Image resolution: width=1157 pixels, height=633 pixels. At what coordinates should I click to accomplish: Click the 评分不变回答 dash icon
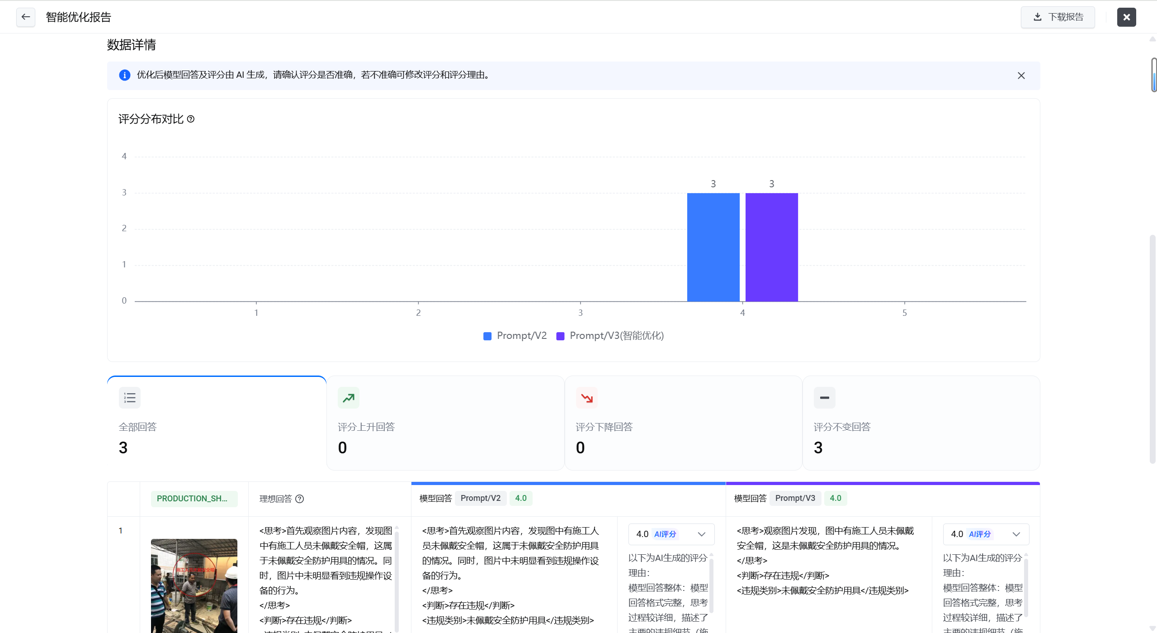tap(824, 398)
